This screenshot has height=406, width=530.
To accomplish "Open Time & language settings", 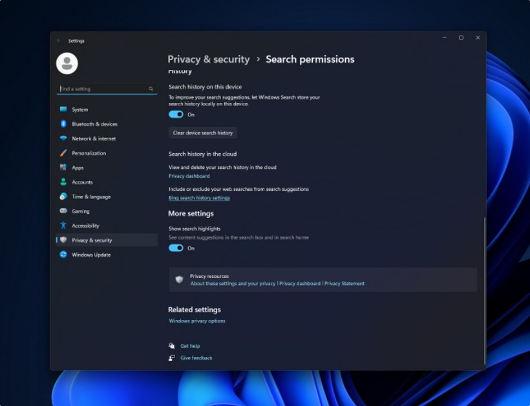I will [91, 197].
